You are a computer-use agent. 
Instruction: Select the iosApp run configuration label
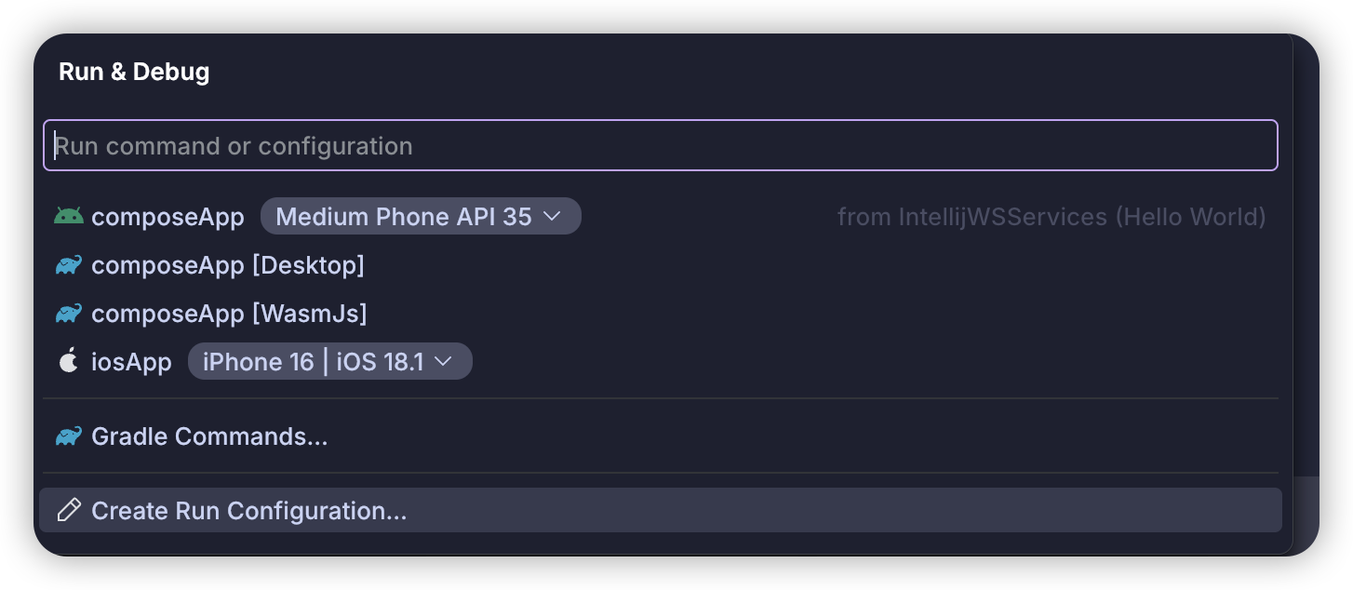[x=131, y=361]
